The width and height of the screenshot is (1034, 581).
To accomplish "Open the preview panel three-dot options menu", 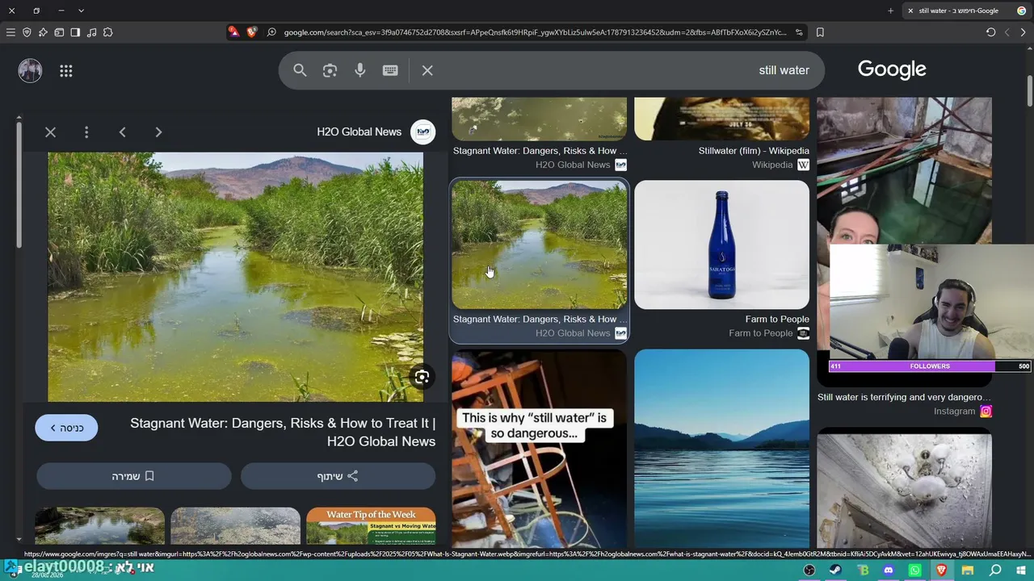I will 86,132.
